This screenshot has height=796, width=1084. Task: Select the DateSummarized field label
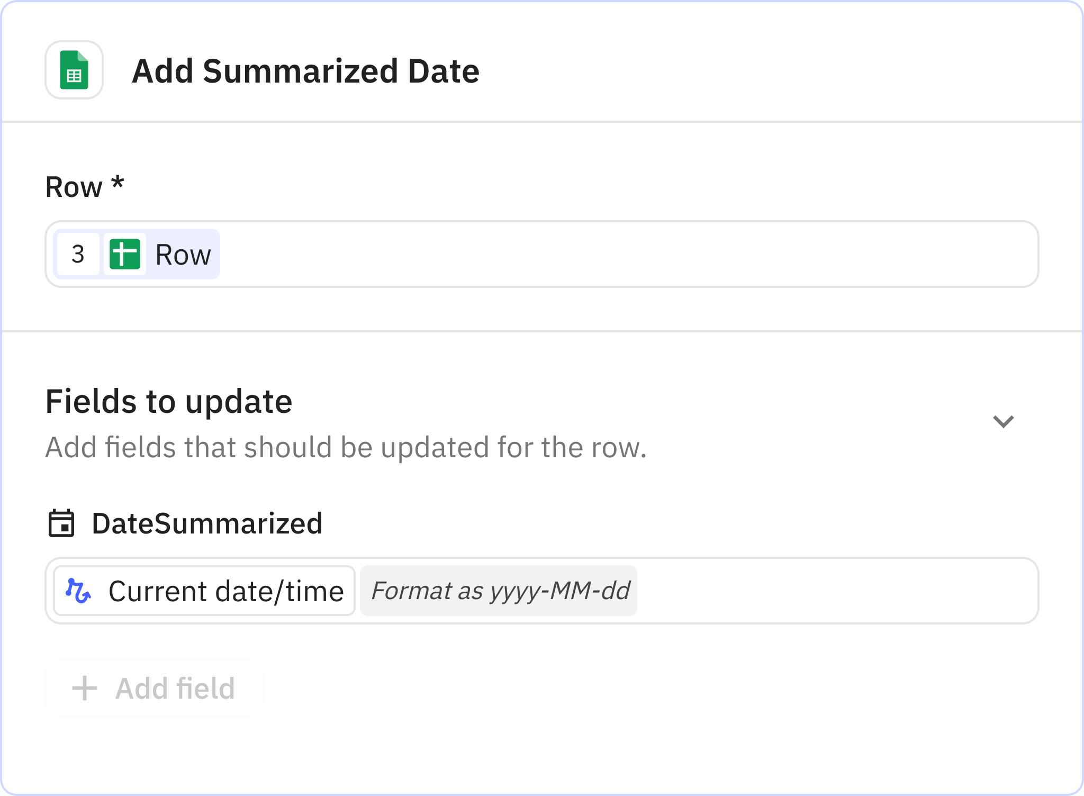click(x=207, y=523)
